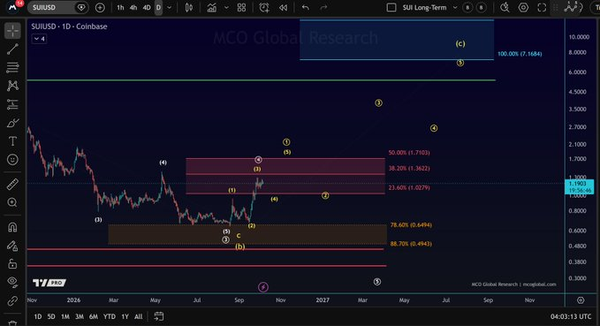The image size is (600, 326).
Task: Show All available chart history
Action: (139, 316)
